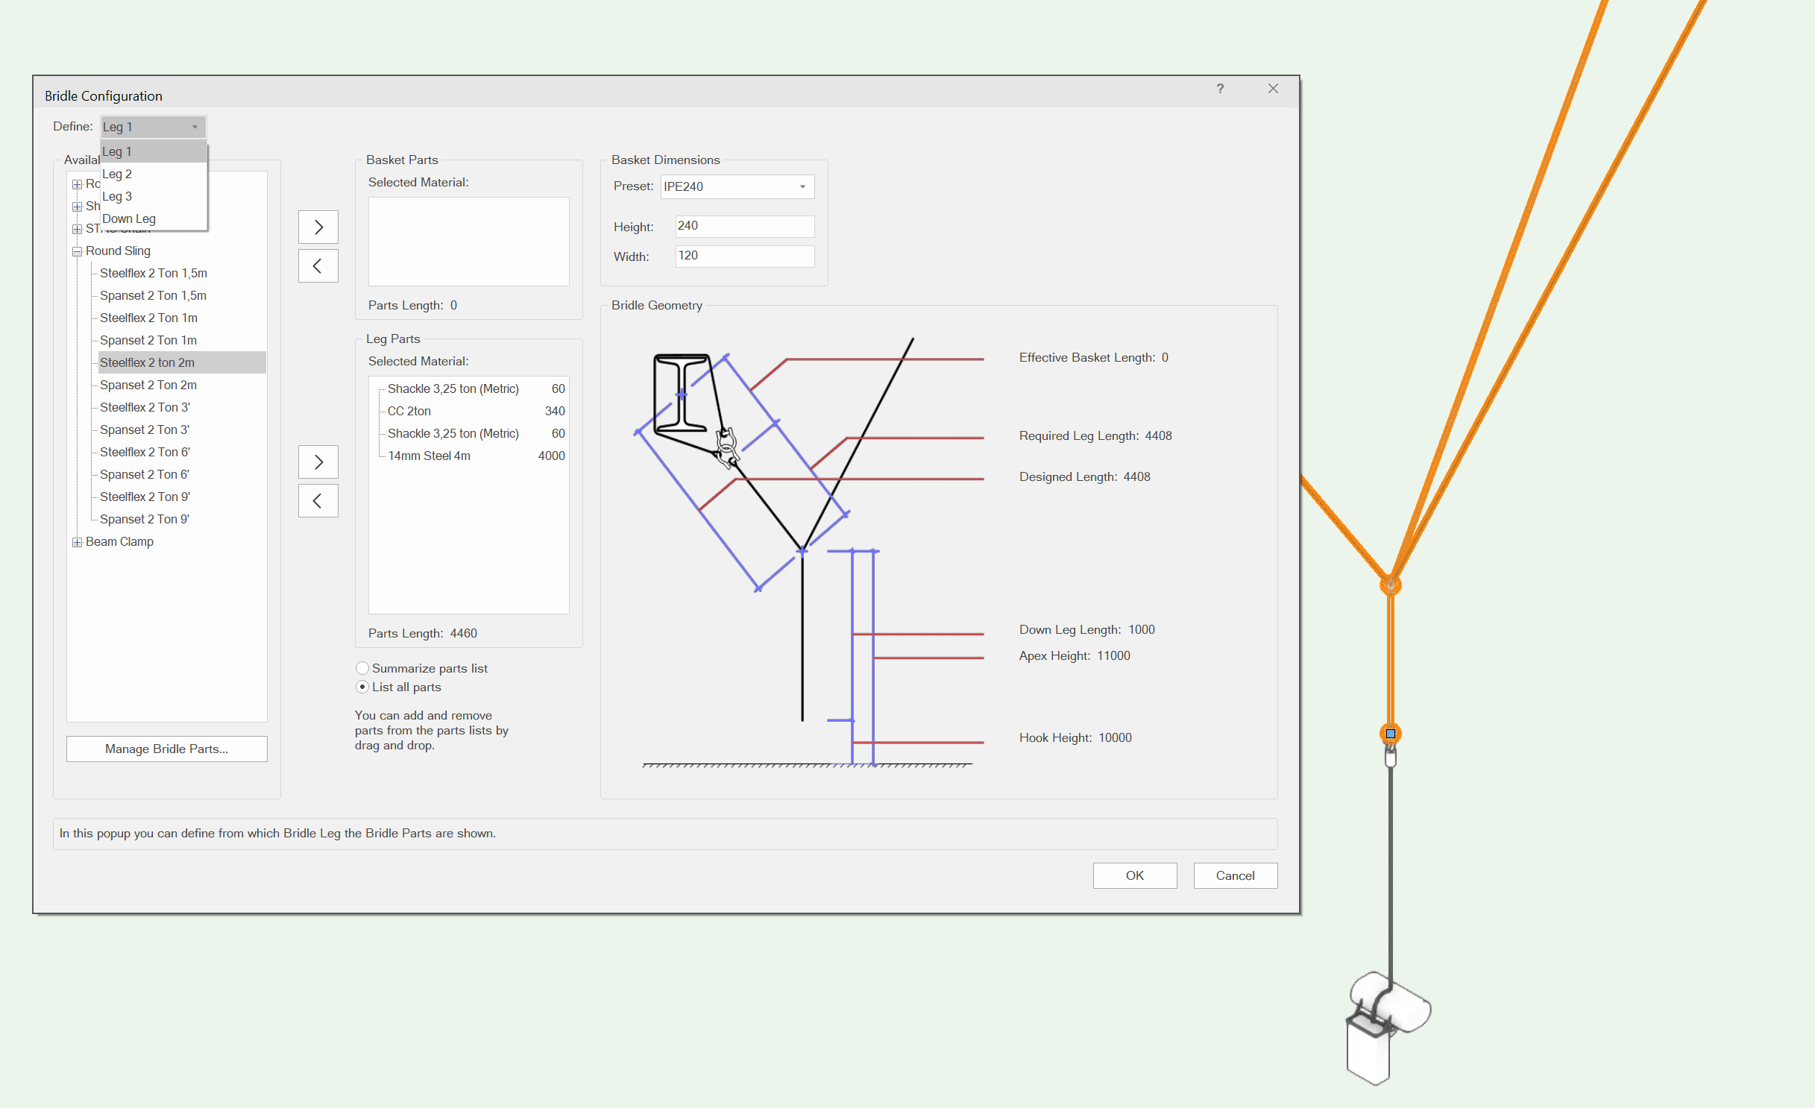Confirm the configuration with OK

(x=1134, y=875)
